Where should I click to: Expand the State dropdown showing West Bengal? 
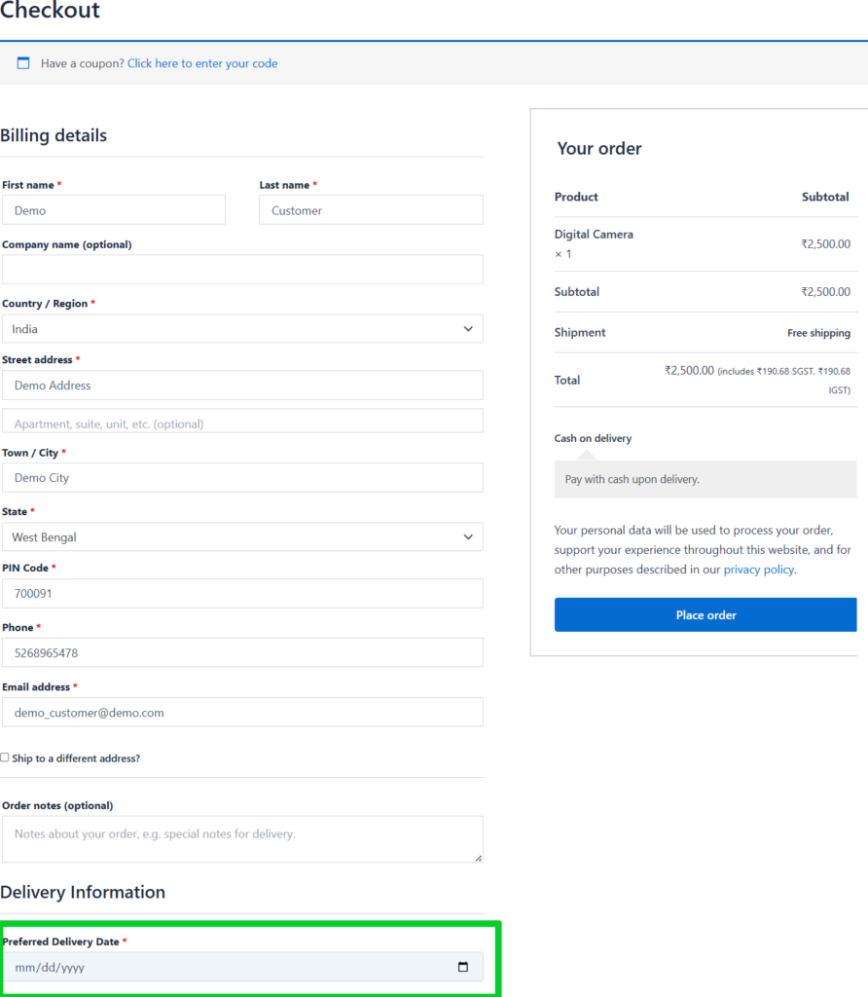pos(242,537)
